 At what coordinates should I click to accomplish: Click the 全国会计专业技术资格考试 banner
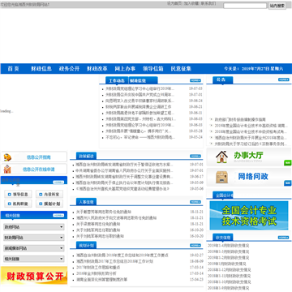click(x=249, y=216)
